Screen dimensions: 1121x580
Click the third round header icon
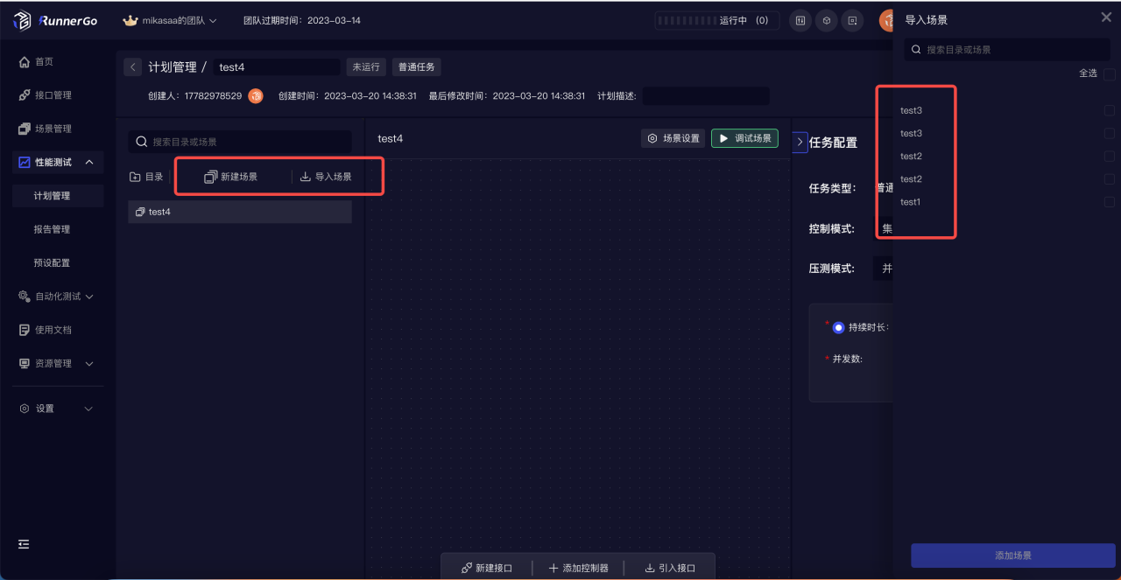(852, 20)
